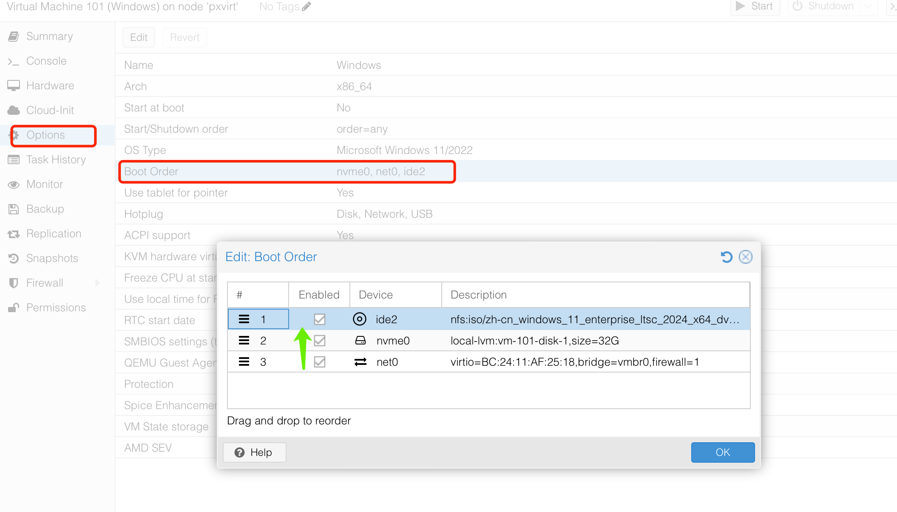897x512 pixels.
Task: Click the drag handle for row 2
Action: pos(244,341)
